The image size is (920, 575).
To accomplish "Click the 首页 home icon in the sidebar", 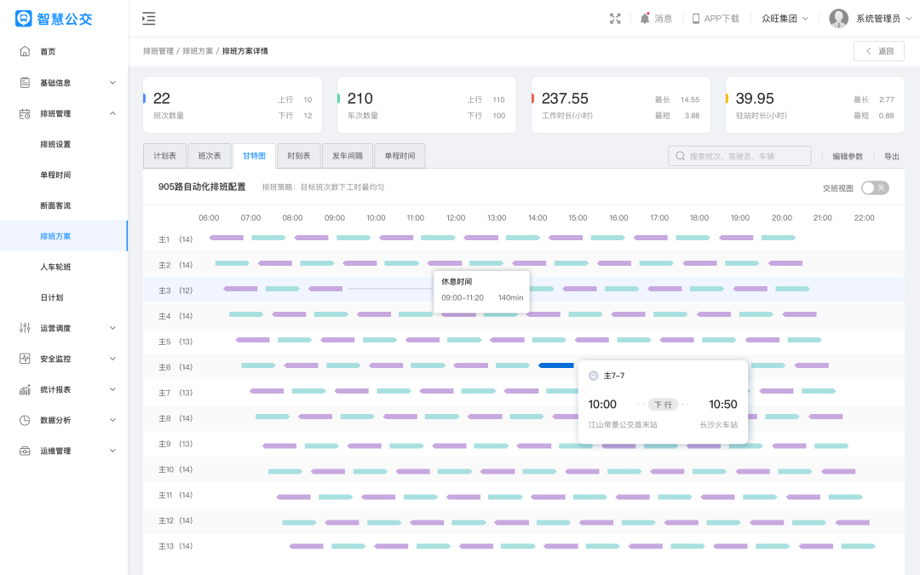I will [25, 51].
